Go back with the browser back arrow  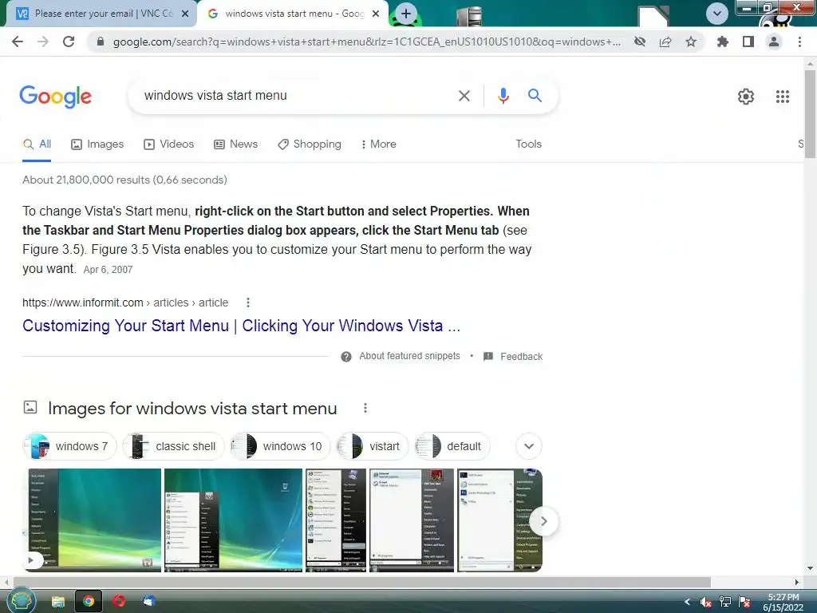(x=18, y=42)
